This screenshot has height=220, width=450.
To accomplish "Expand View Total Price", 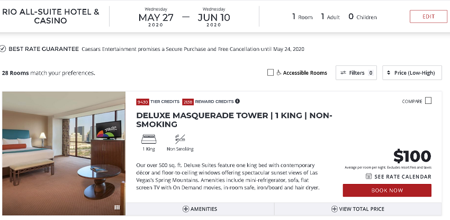I will [357, 209].
